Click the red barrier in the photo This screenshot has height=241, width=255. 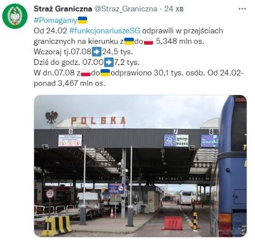click(x=173, y=223)
